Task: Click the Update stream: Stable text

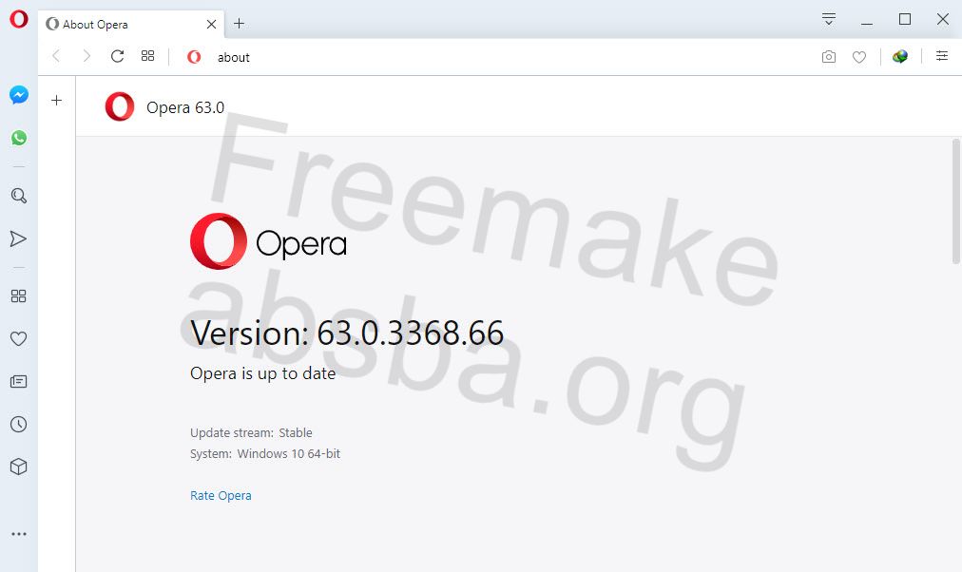Action: coord(251,433)
